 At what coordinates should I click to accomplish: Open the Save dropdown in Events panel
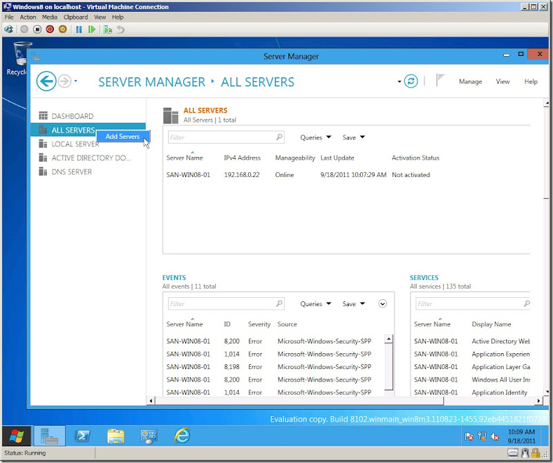click(354, 304)
